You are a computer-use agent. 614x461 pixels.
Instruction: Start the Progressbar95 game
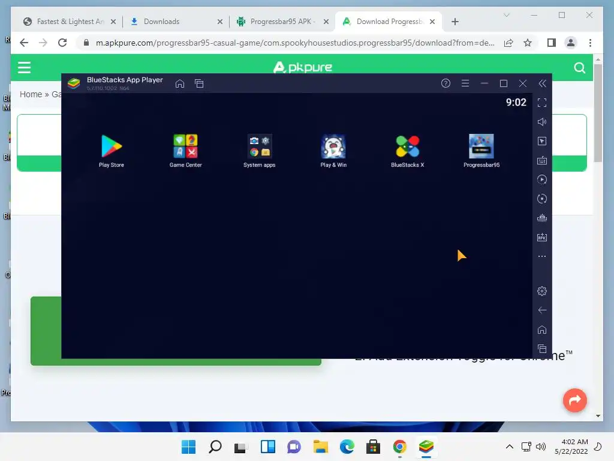[481, 151]
